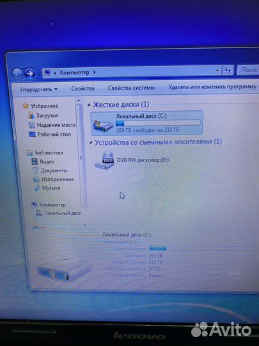Collapse the Устройства со съемными носителями group
Viewport: 259px width, 346px height.
tap(91, 142)
